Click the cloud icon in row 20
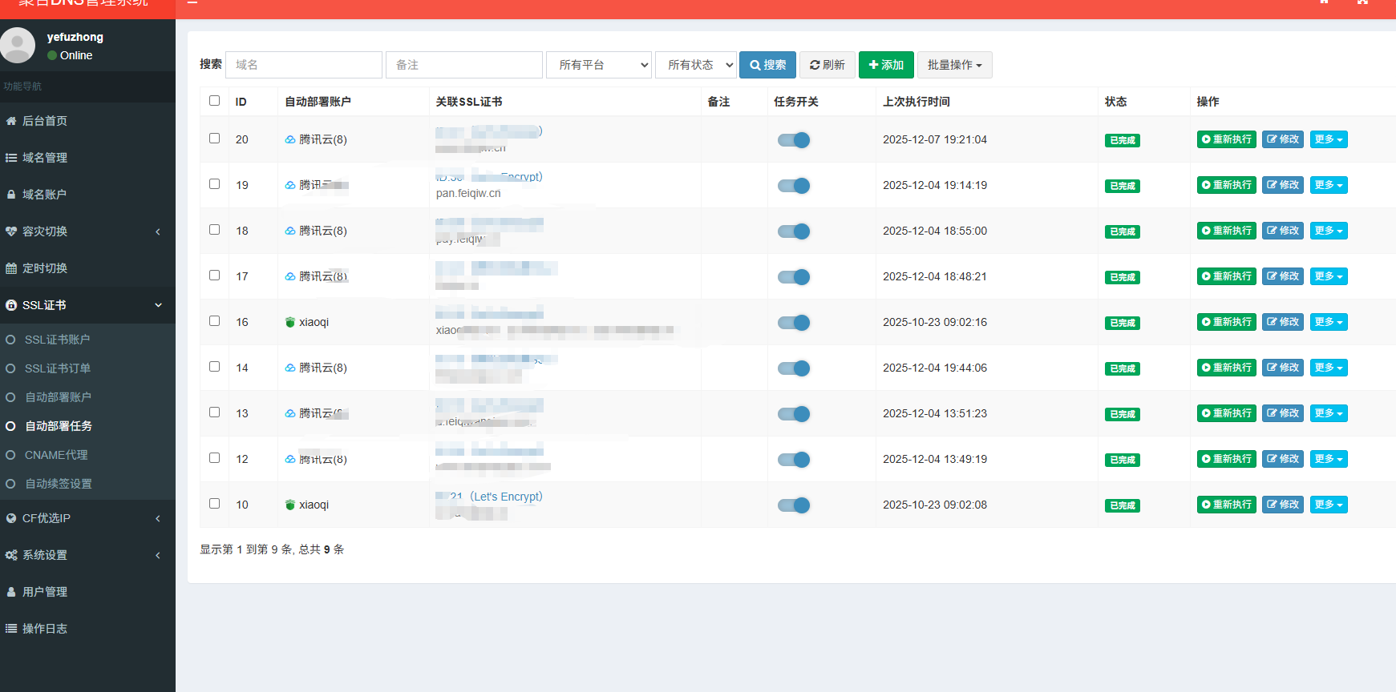The image size is (1396, 692). click(290, 139)
